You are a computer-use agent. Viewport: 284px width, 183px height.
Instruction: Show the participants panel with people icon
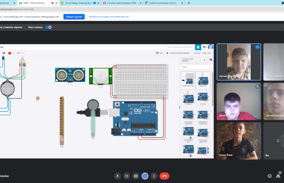click(278, 176)
